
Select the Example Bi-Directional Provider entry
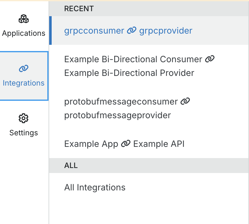point(129,73)
